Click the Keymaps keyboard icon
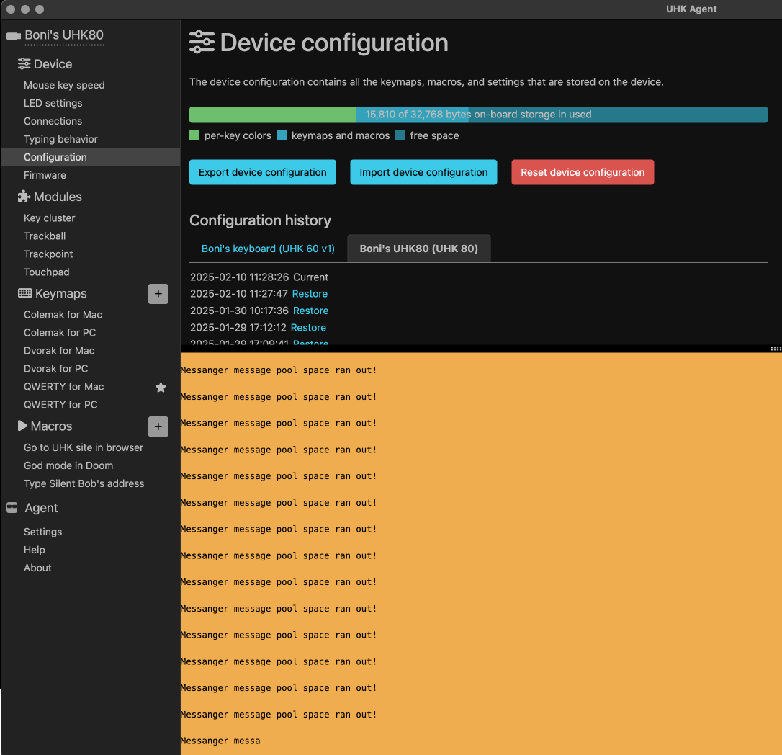 point(25,293)
